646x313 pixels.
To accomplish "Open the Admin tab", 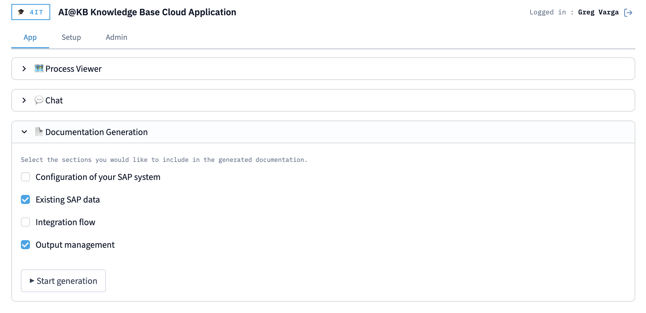I will 116,37.
